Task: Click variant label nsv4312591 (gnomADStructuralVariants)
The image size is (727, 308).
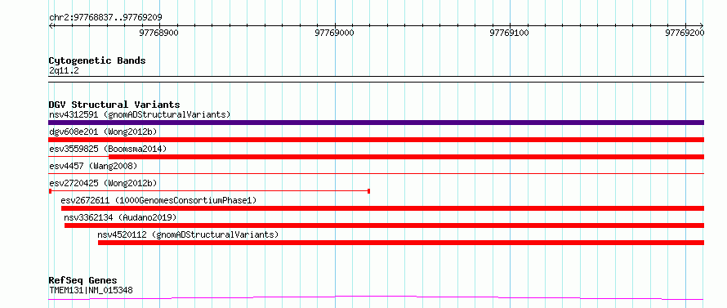Action: tap(140, 114)
